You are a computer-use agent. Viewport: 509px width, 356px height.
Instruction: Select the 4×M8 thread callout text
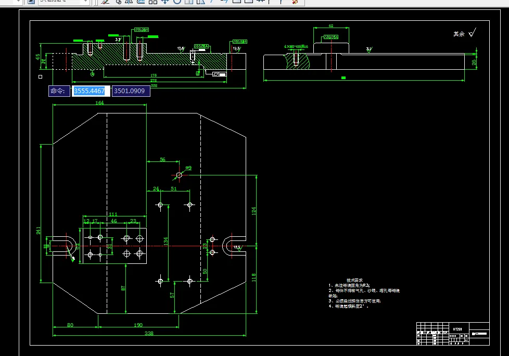pos(296,47)
